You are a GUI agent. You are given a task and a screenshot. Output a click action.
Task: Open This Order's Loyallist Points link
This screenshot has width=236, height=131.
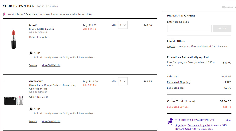pyautogui.click(x=194, y=120)
